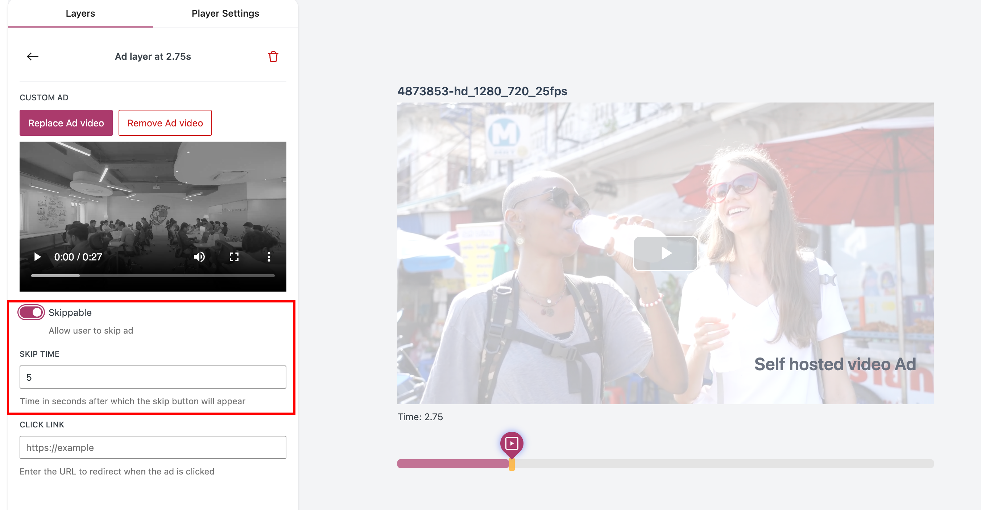Select the ad layer pin marker

pyautogui.click(x=512, y=443)
